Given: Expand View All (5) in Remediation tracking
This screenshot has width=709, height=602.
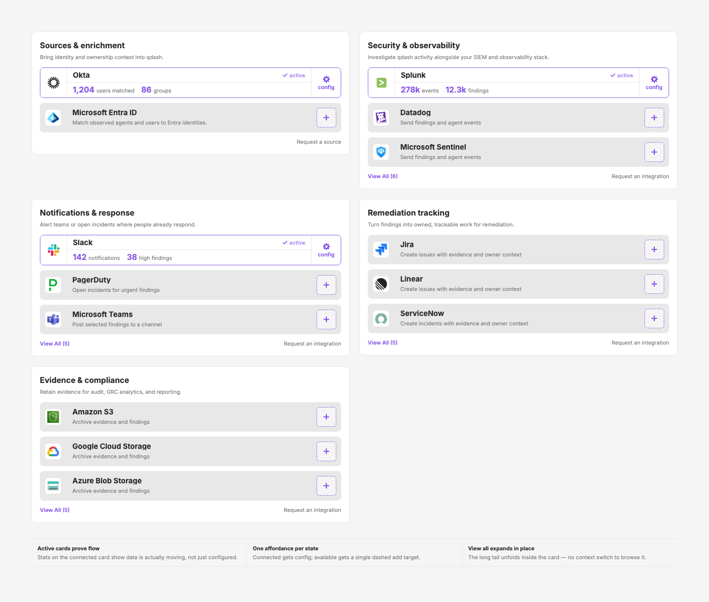Looking at the screenshot, I should (383, 343).
